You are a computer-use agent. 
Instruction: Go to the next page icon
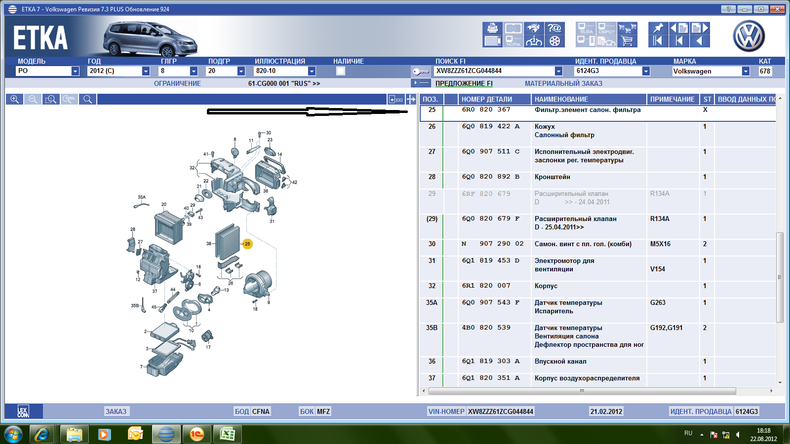(700, 28)
